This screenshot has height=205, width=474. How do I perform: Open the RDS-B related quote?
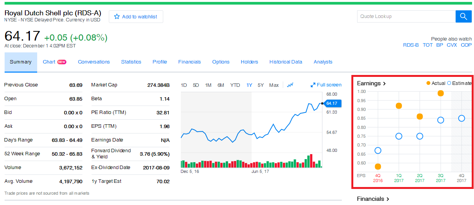pos(411,45)
